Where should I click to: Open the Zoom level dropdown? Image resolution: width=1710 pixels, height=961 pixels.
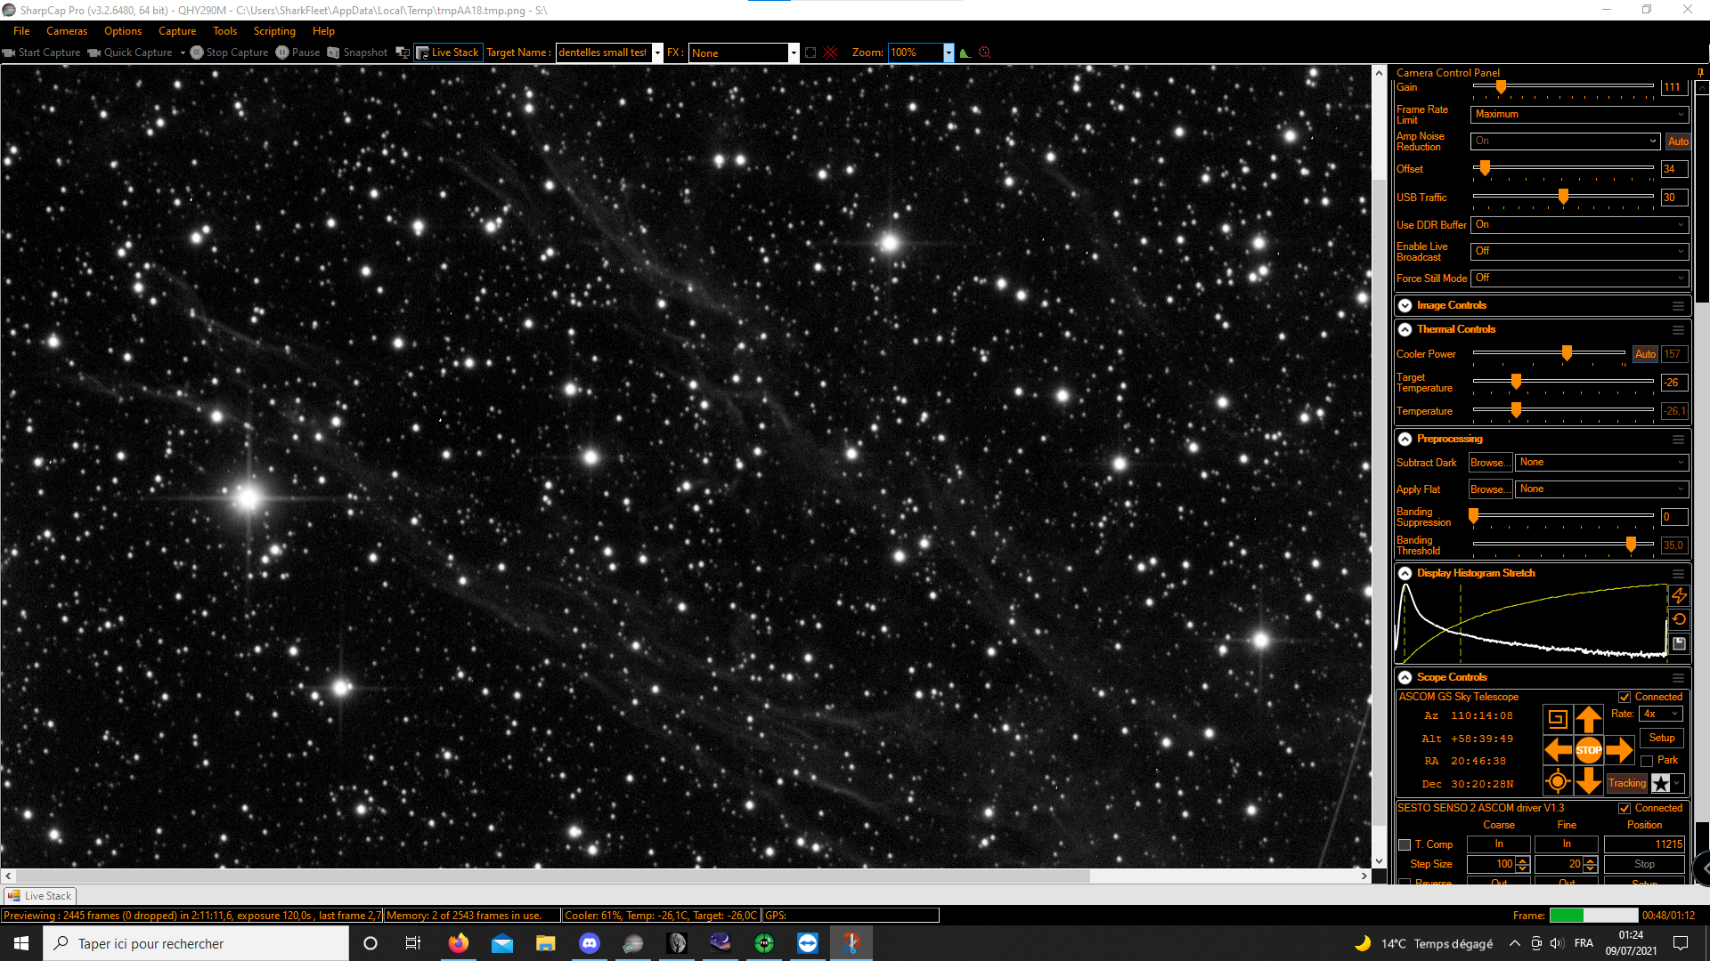(x=949, y=52)
